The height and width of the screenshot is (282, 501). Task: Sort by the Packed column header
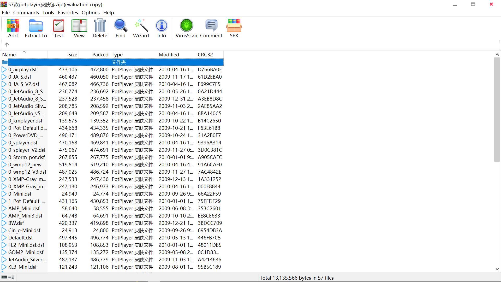(x=94, y=55)
